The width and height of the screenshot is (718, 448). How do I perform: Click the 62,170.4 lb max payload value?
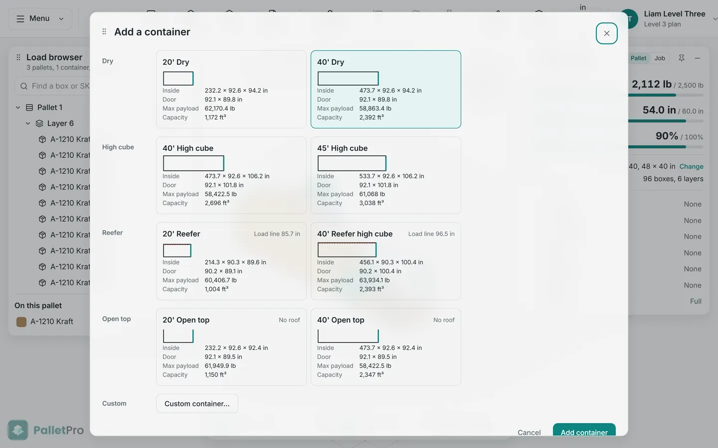click(220, 109)
